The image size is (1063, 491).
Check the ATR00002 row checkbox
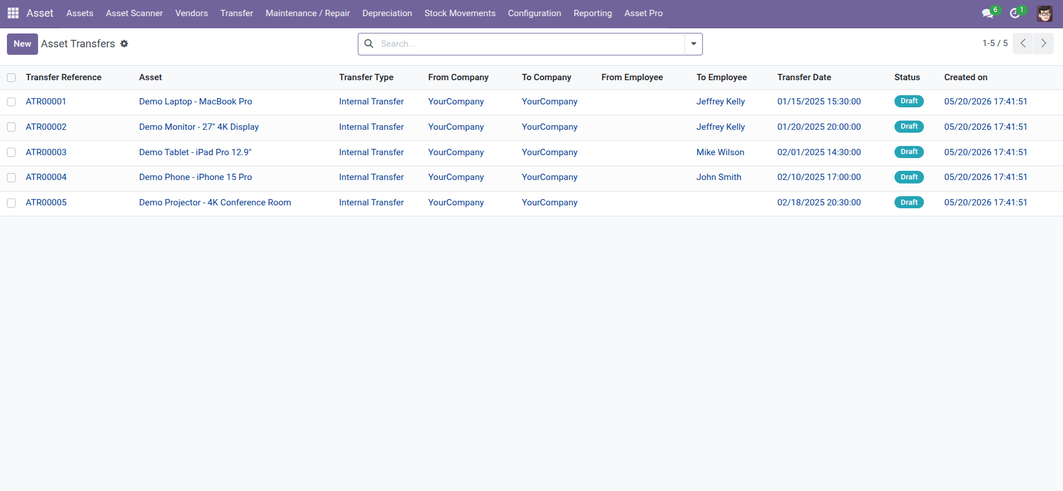(x=12, y=127)
